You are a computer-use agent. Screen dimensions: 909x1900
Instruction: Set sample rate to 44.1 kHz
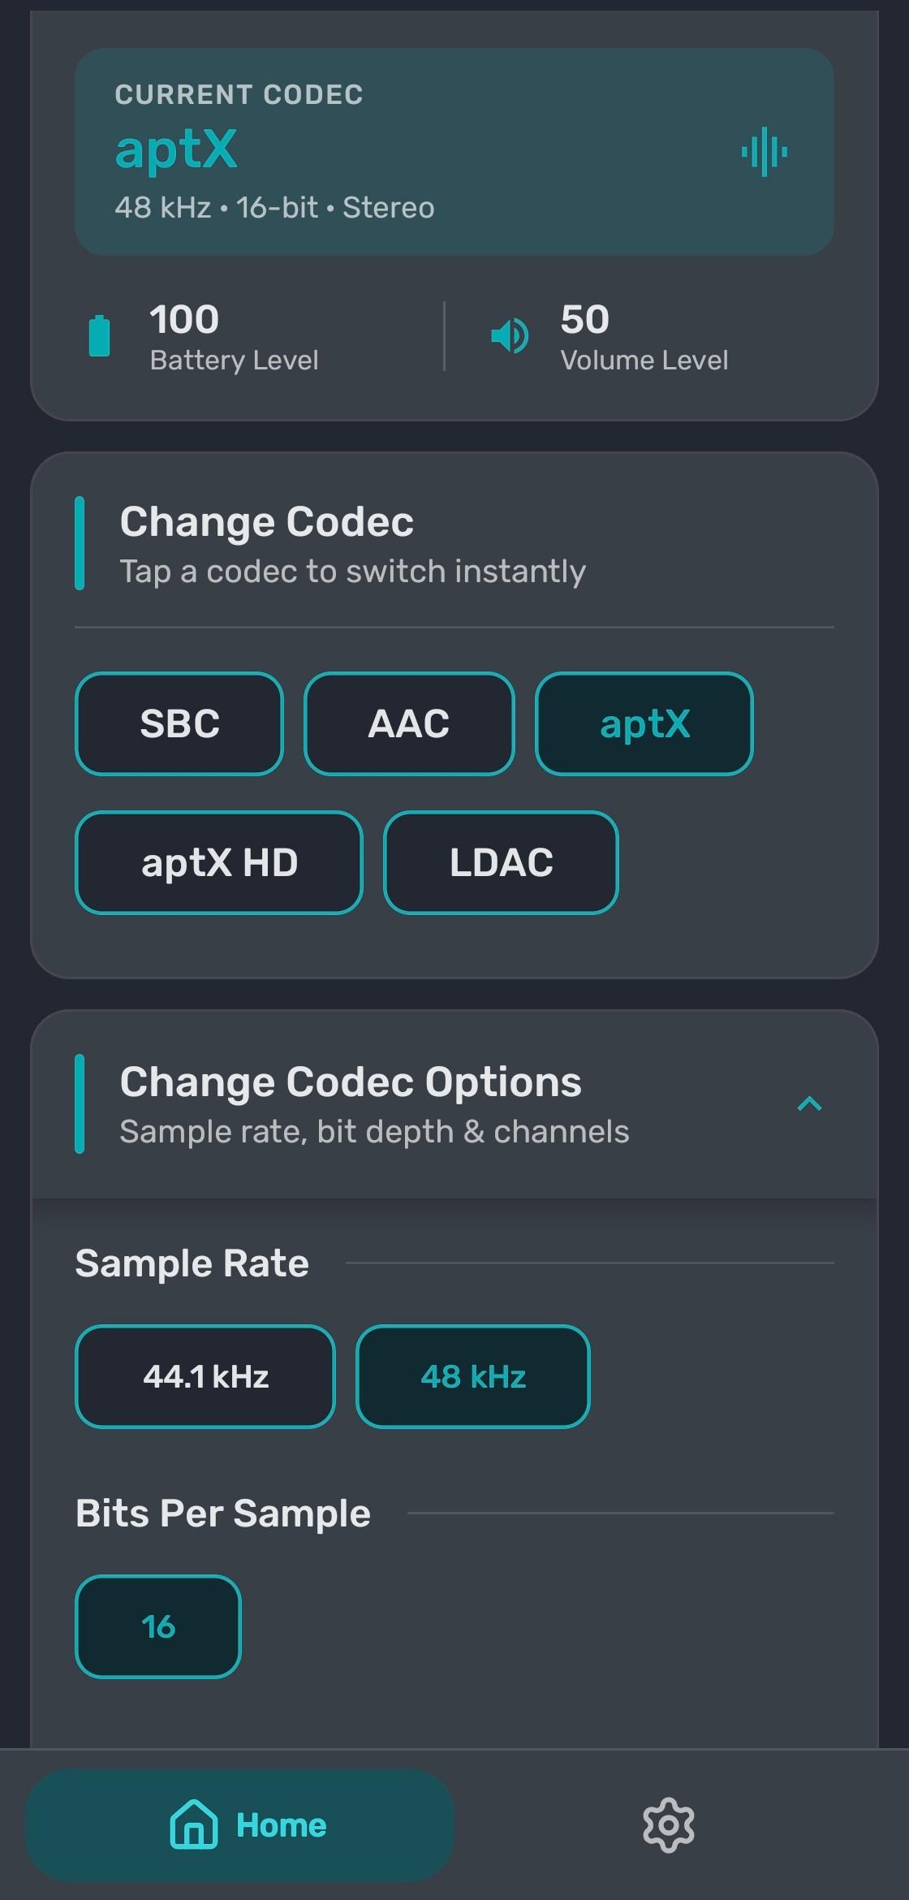[205, 1376]
